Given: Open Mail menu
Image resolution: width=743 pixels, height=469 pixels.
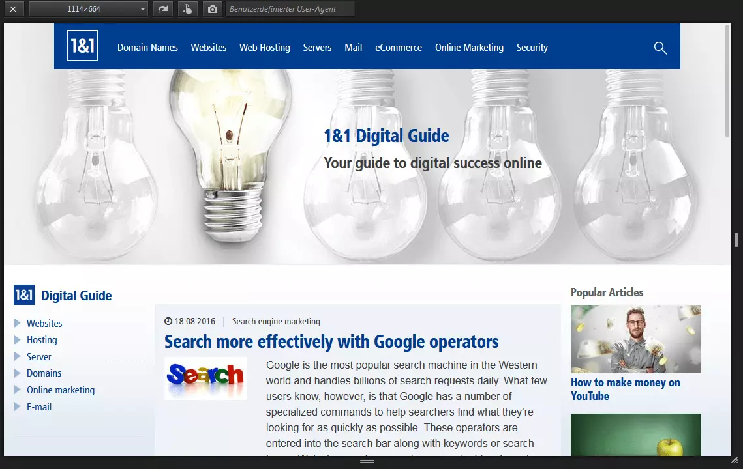Looking at the screenshot, I should [x=353, y=48].
